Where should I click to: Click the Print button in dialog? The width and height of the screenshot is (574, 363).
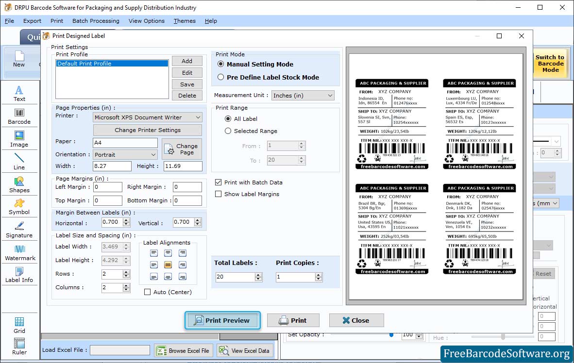[293, 321]
